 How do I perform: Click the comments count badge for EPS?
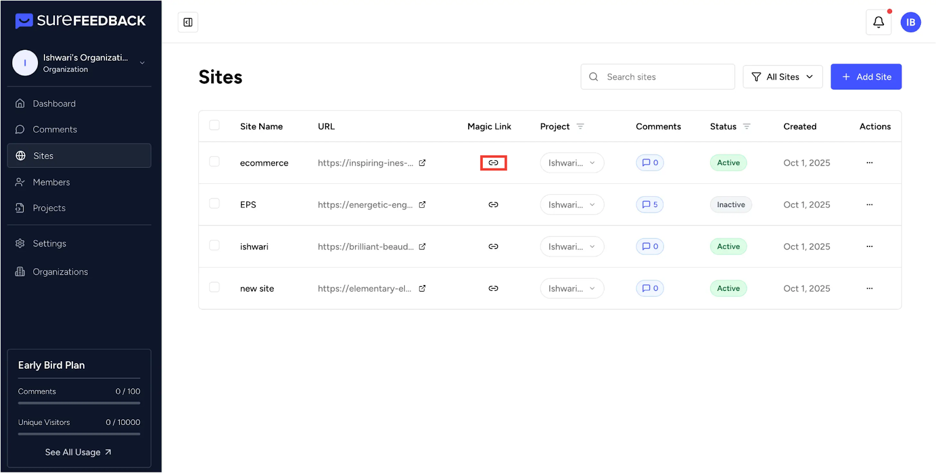(x=649, y=204)
